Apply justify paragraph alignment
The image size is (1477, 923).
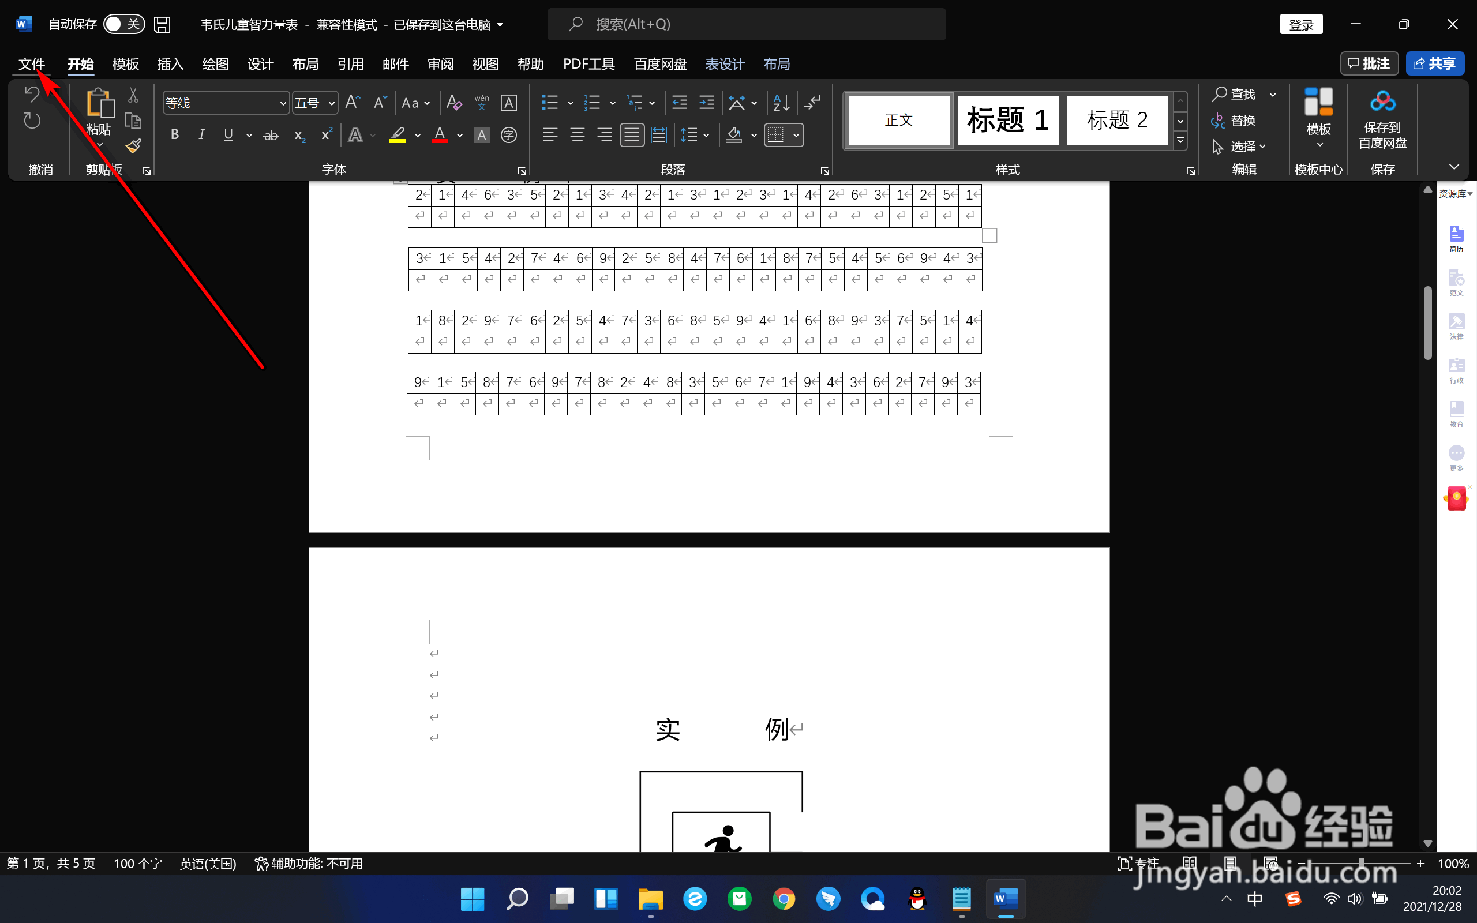(x=631, y=135)
